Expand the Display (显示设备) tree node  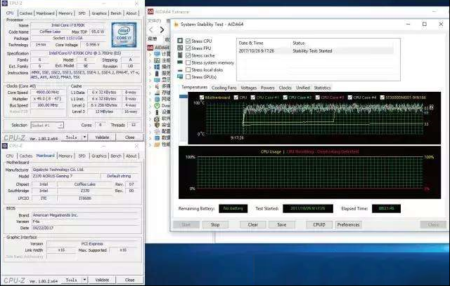click(x=150, y=80)
